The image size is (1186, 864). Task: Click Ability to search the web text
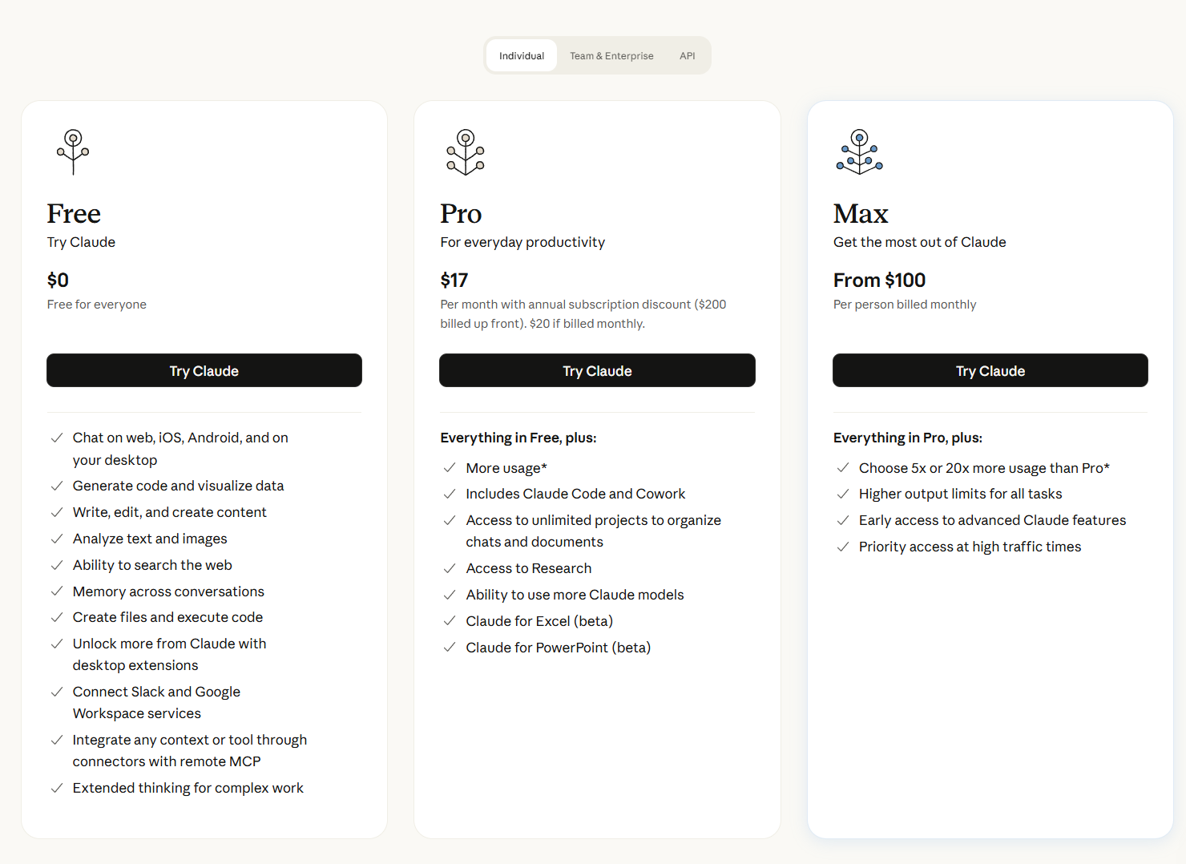click(152, 565)
